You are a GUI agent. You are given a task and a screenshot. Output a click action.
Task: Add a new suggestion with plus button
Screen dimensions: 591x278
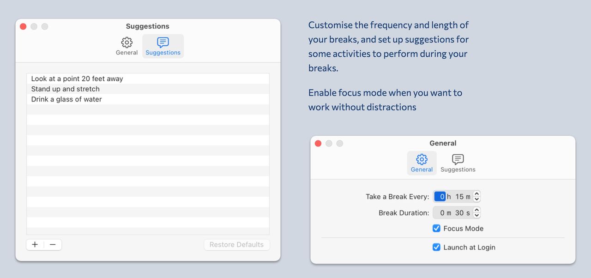coord(35,245)
